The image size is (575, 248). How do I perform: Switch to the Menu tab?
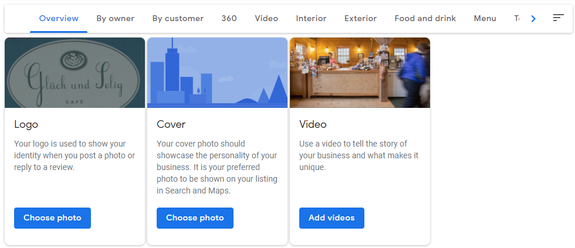(485, 18)
